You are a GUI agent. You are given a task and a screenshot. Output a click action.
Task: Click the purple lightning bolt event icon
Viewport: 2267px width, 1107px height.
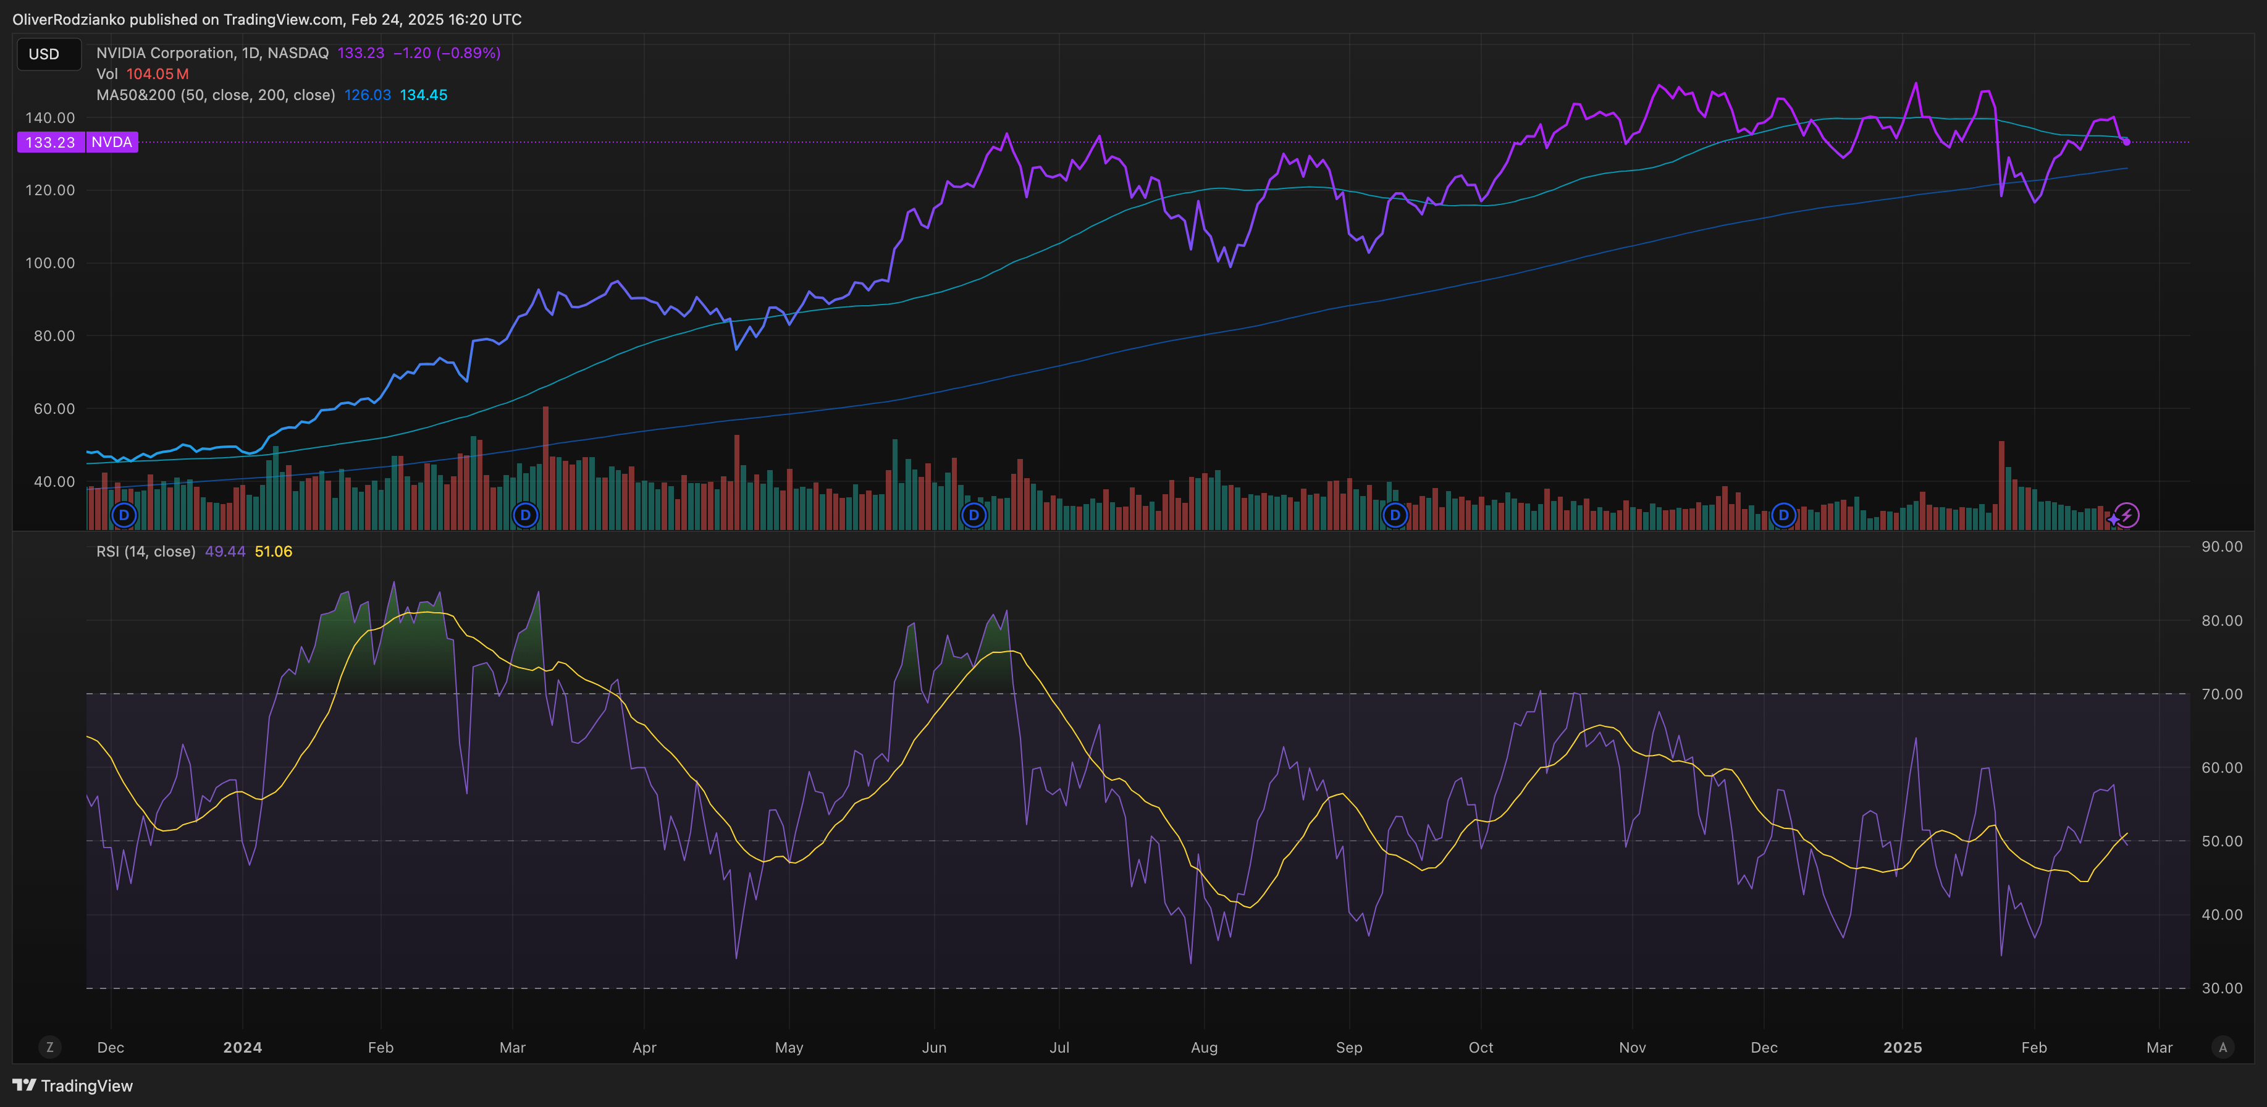(2127, 515)
